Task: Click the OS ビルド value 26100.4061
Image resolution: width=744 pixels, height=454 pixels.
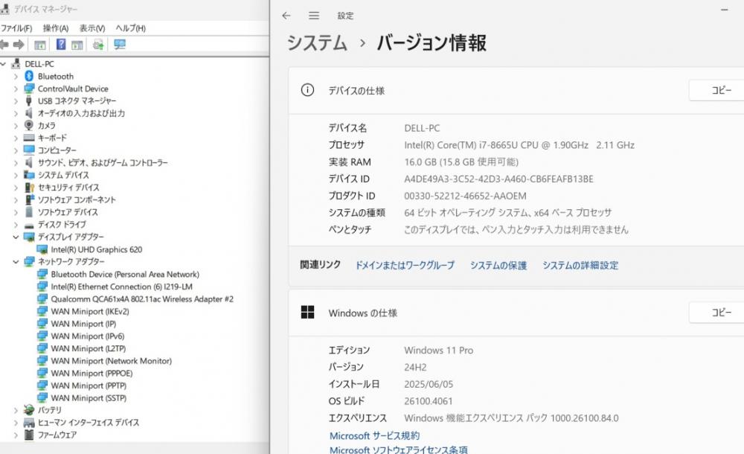Action: [429, 401]
